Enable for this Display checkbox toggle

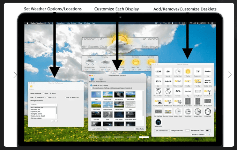tap(91, 85)
